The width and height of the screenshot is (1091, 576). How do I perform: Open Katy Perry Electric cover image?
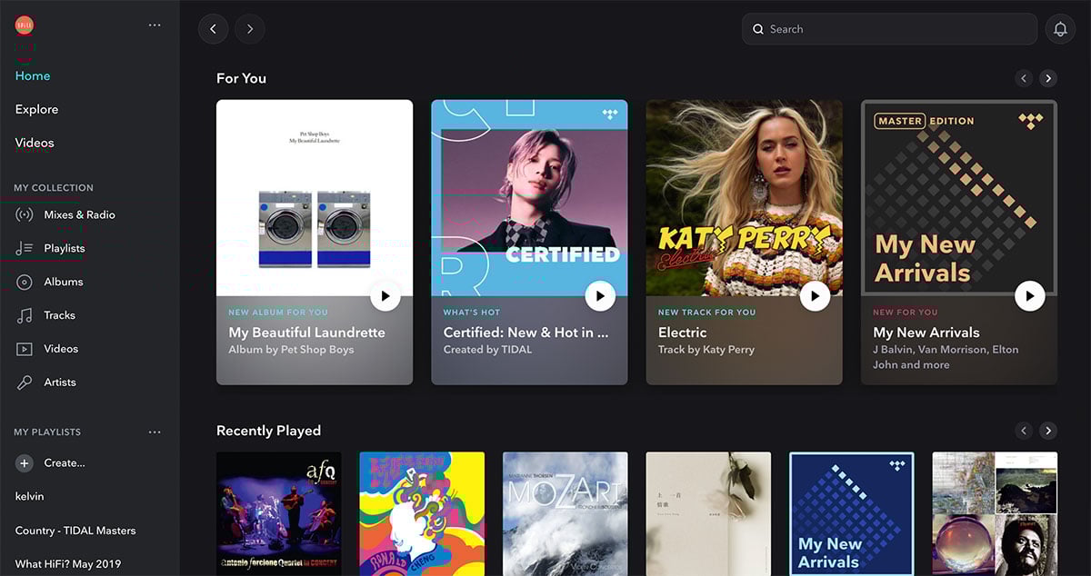point(745,197)
